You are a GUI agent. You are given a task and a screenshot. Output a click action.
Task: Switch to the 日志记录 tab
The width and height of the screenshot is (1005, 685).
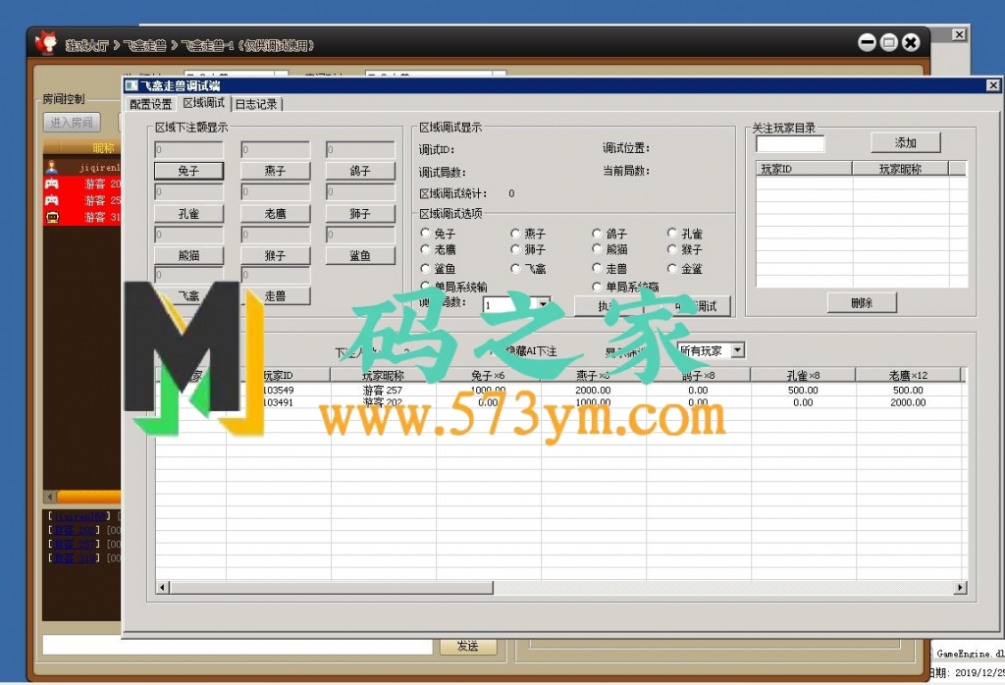(256, 104)
